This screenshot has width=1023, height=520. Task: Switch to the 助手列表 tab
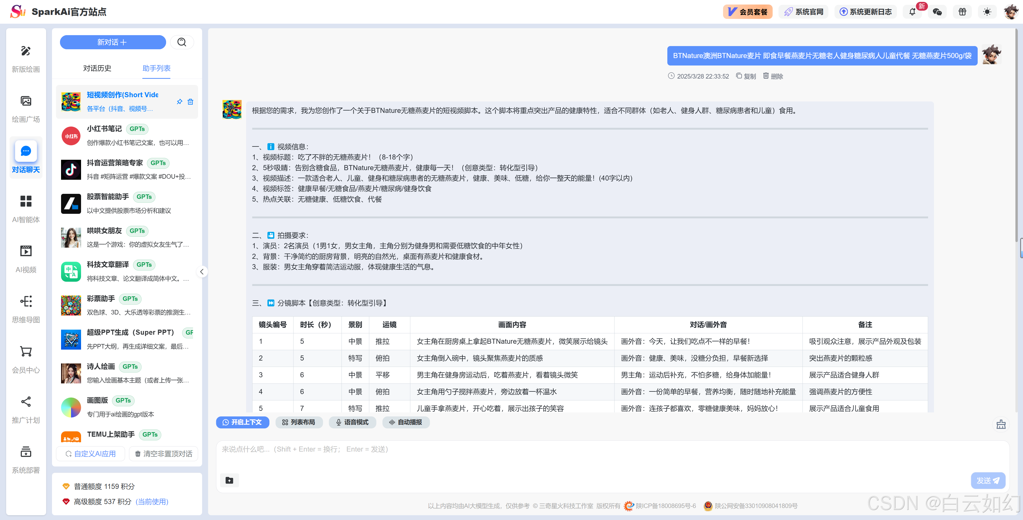[x=157, y=68]
